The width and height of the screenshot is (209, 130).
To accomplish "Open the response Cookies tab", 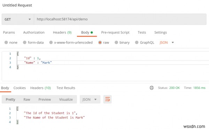I will pyautogui.click(x=20, y=88).
